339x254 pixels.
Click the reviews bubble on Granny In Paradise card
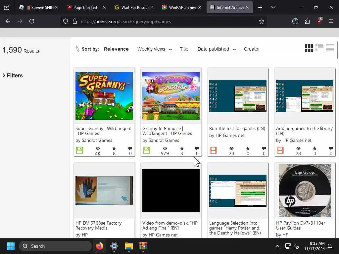(197, 148)
